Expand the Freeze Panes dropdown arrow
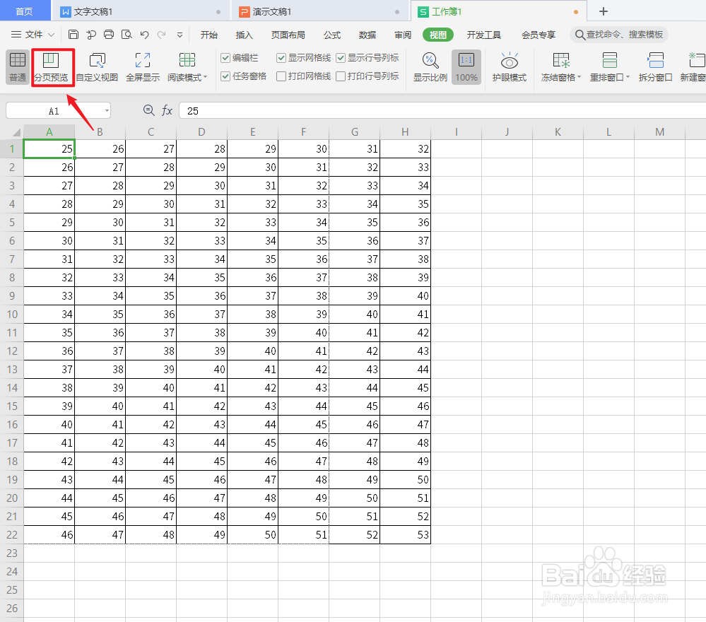 579,77
